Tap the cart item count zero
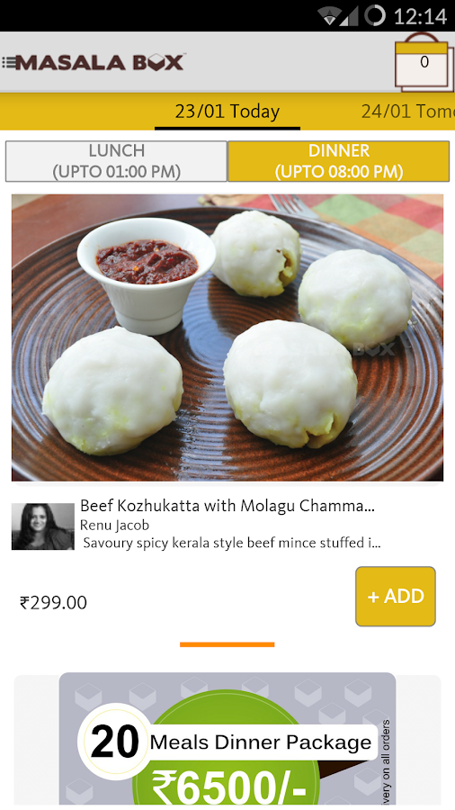This screenshot has height=810, width=455. (x=424, y=62)
